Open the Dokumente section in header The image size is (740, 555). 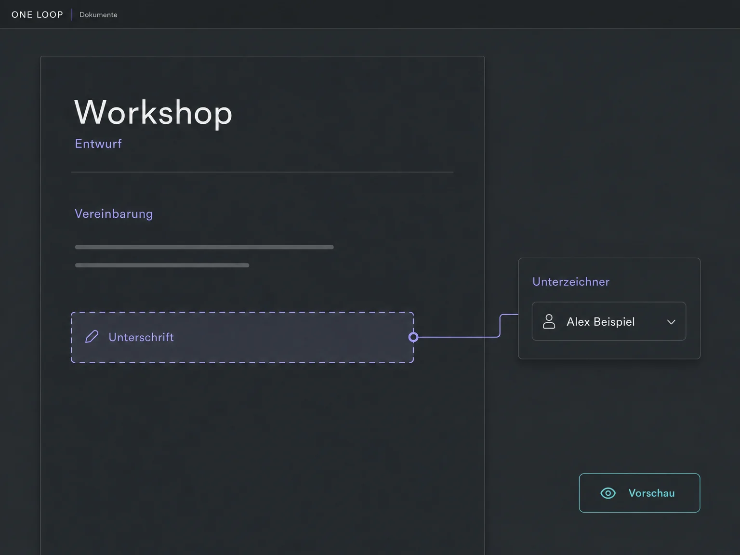pos(98,14)
